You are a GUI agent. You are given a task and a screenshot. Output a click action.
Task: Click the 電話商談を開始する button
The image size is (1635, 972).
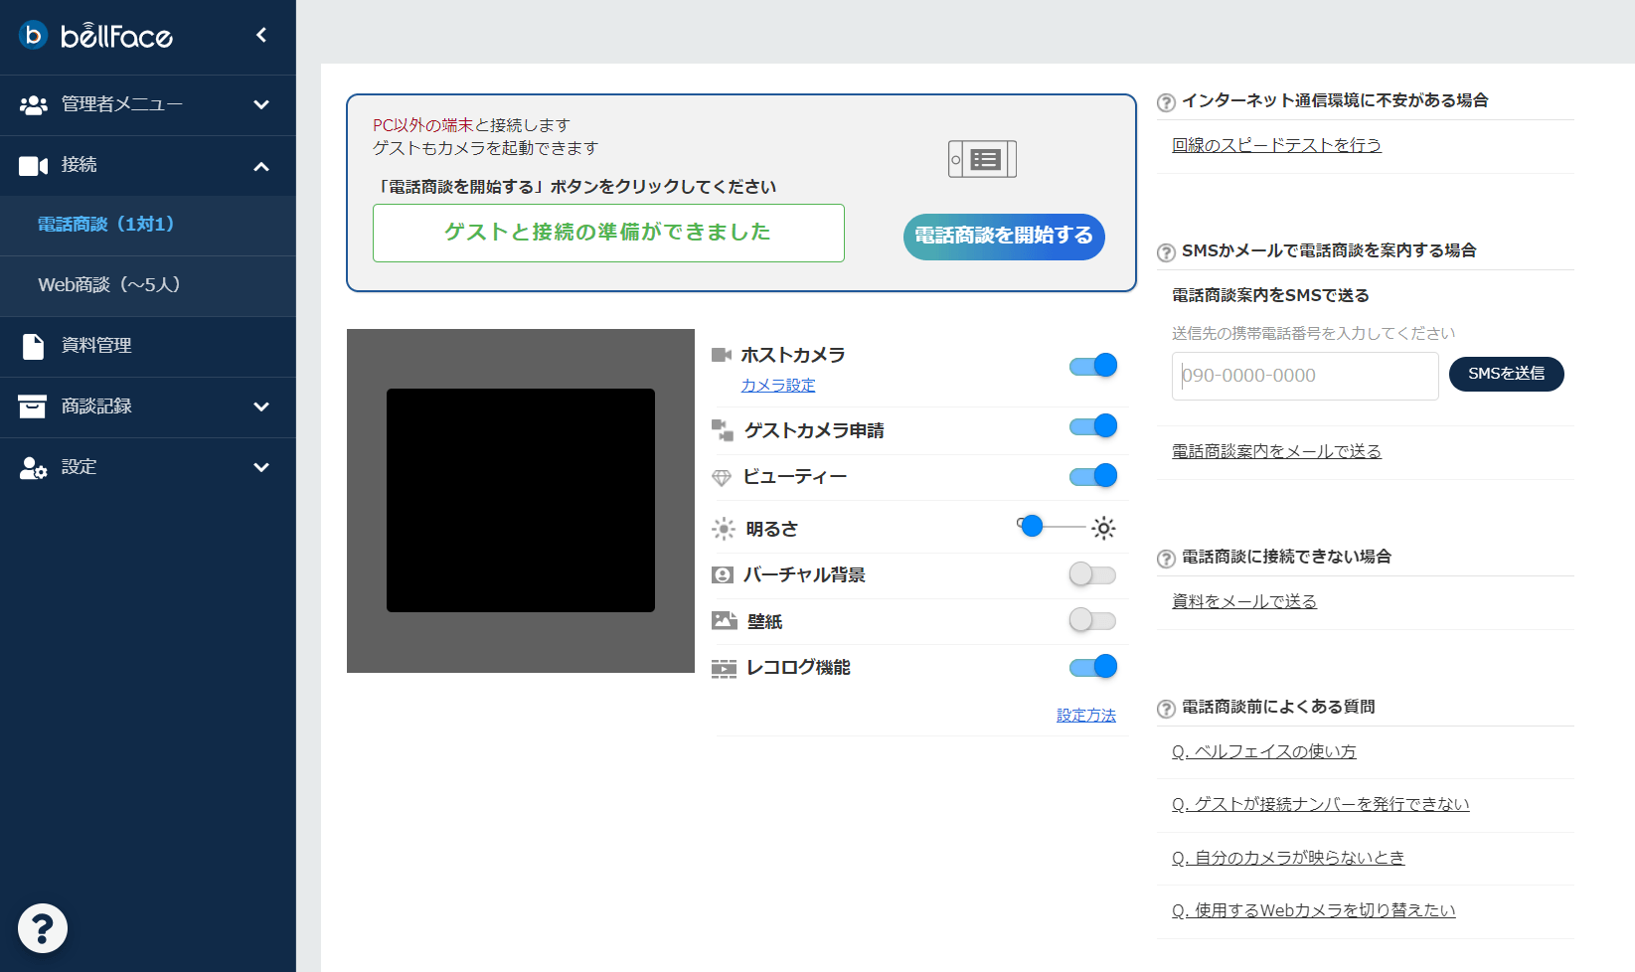coord(1003,237)
